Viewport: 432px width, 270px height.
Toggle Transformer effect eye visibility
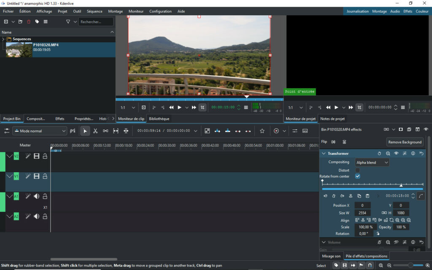[396, 154]
